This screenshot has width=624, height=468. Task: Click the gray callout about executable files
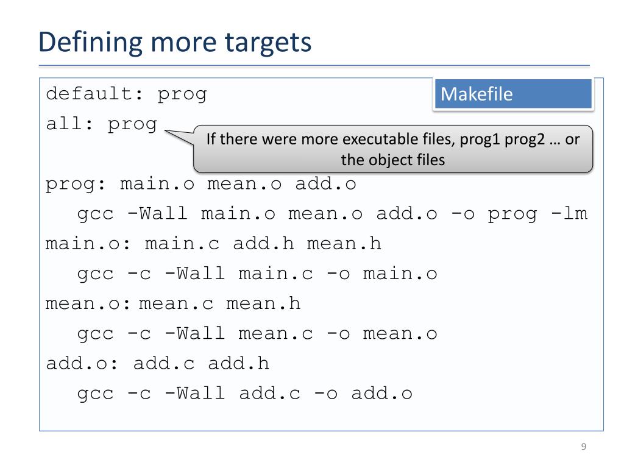[393, 149]
